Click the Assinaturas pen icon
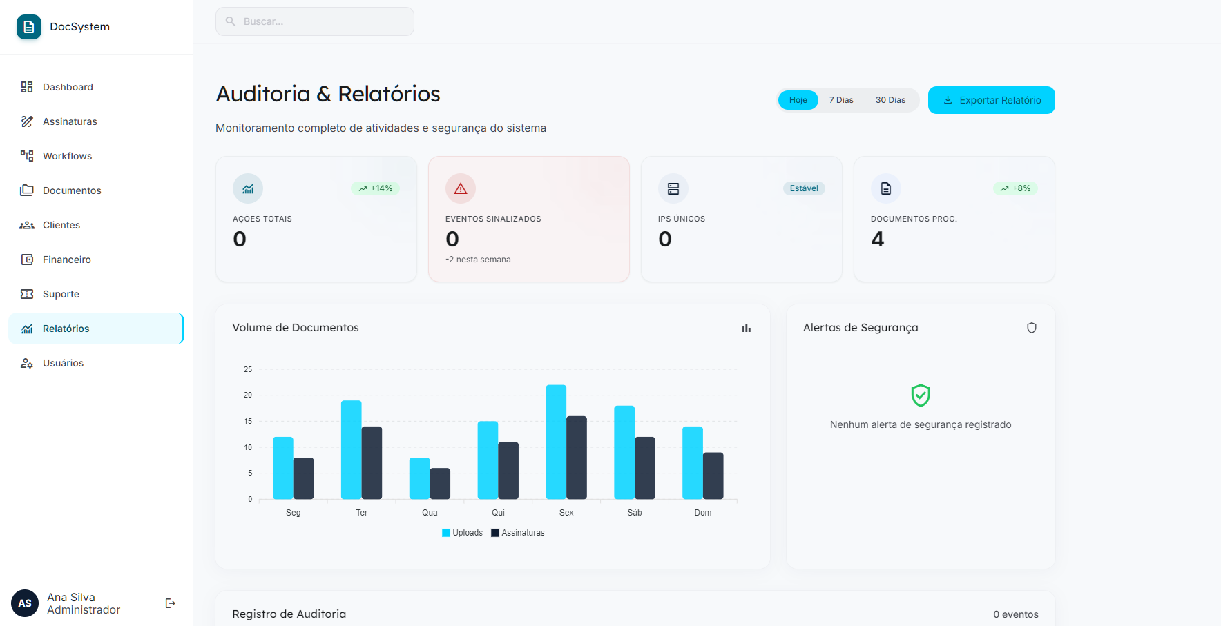Image resolution: width=1221 pixels, height=626 pixels. (x=27, y=121)
